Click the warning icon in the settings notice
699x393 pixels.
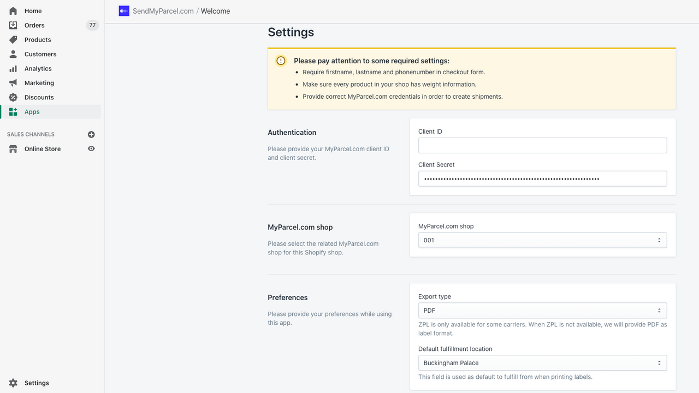(x=280, y=61)
